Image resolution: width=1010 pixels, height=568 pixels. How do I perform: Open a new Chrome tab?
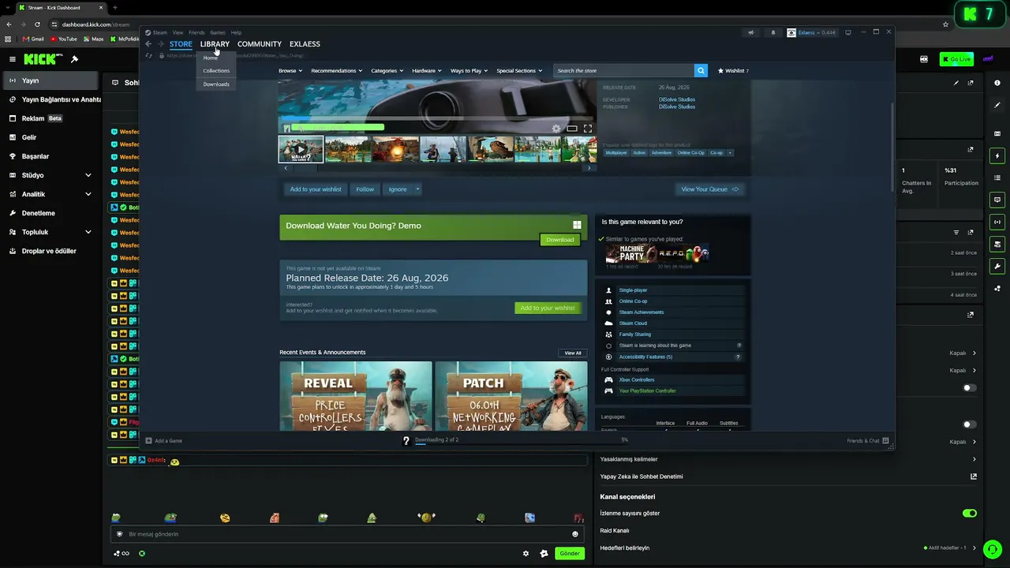[x=114, y=8]
